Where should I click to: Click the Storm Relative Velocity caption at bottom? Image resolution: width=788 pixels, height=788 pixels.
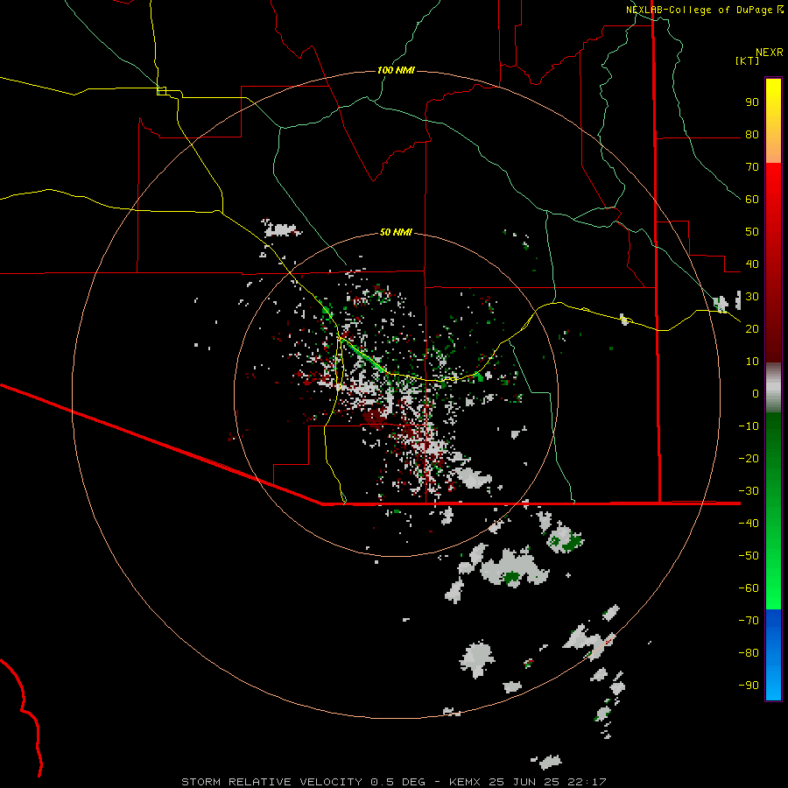point(394,782)
